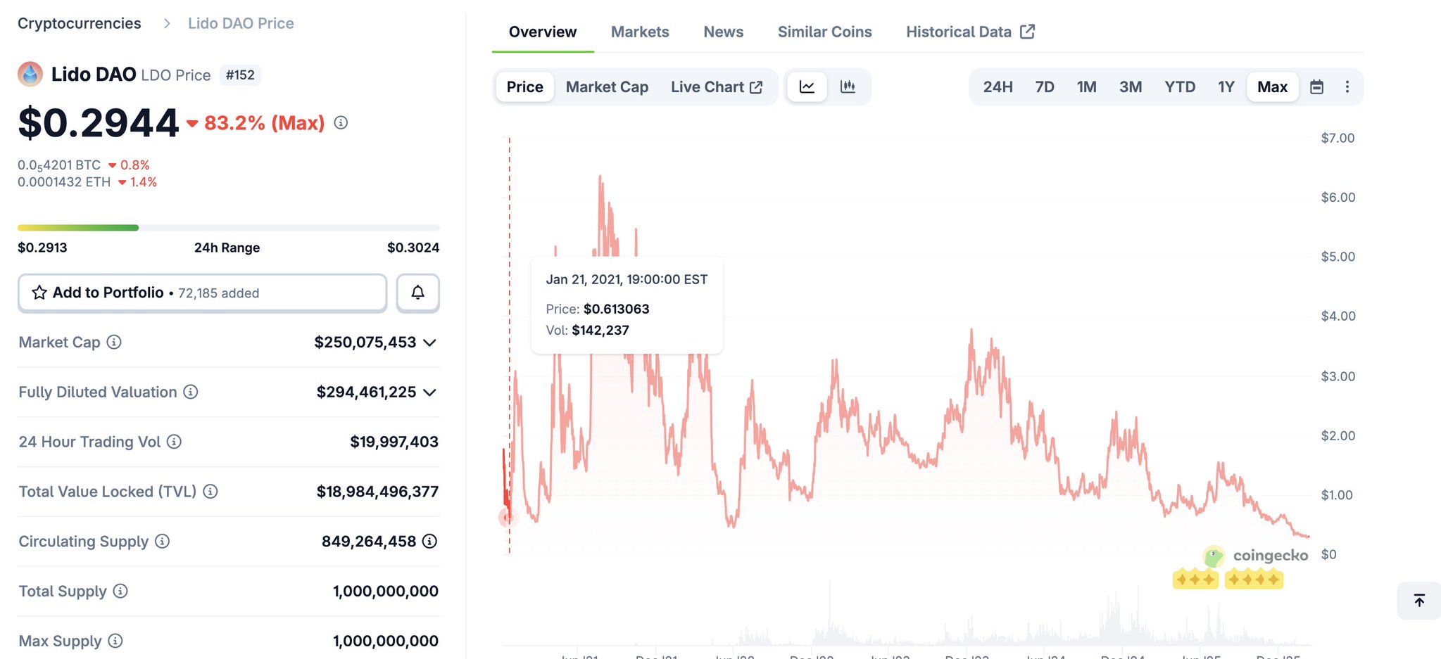Switch to line chart view
This screenshot has width=1441, height=659.
807,87
